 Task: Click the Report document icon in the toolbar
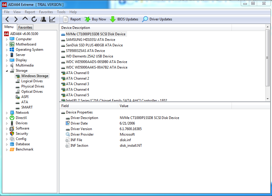(65, 19)
